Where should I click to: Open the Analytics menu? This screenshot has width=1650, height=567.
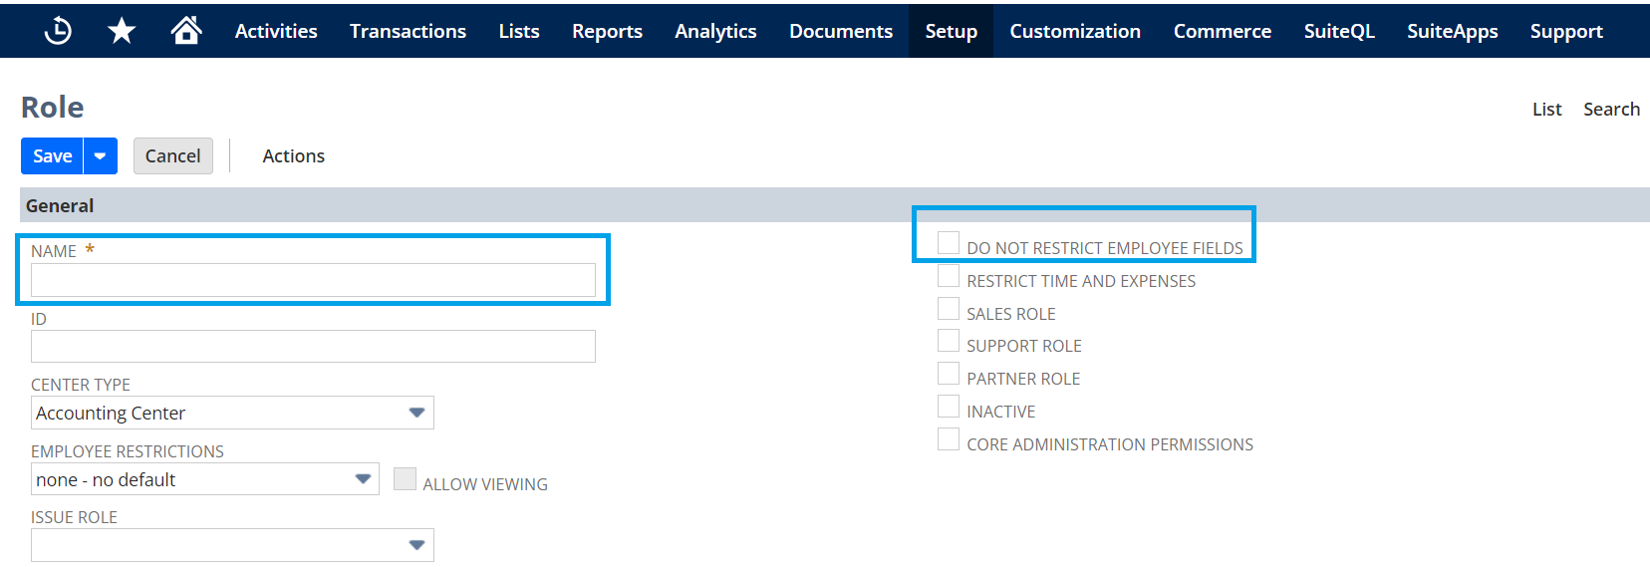tap(715, 31)
